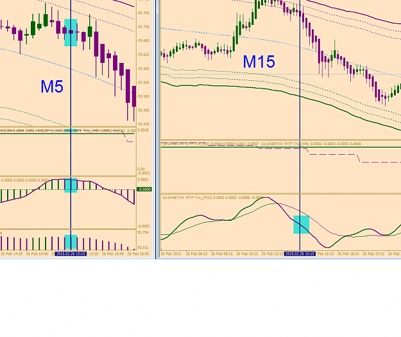Select cyan rectangle over M5 candlesticks
401x337 pixels.
[x=71, y=33]
